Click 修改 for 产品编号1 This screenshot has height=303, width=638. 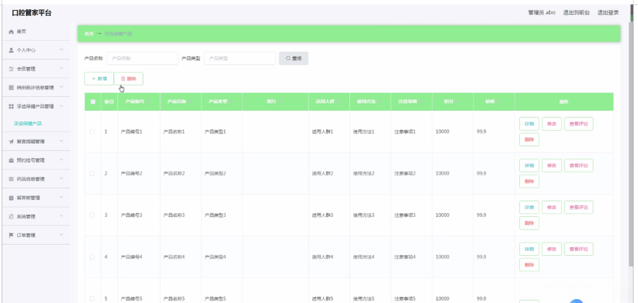(552, 124)
